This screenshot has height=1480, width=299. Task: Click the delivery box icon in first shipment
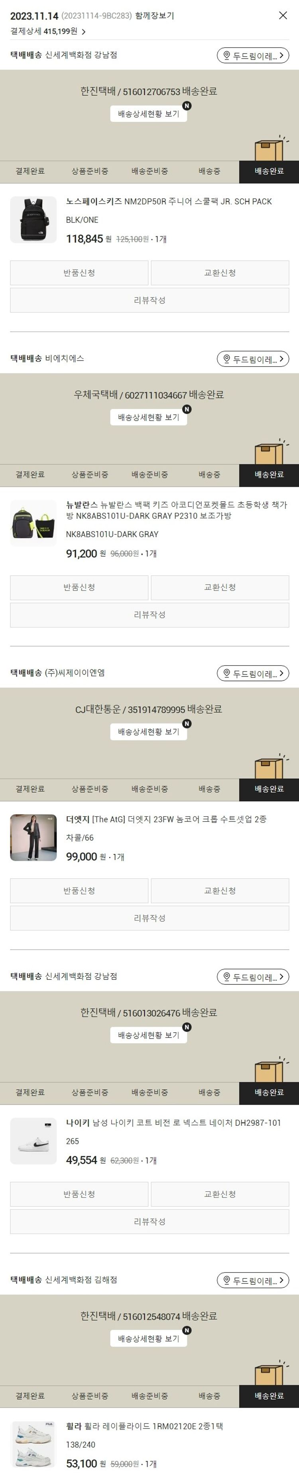(270, 149)
